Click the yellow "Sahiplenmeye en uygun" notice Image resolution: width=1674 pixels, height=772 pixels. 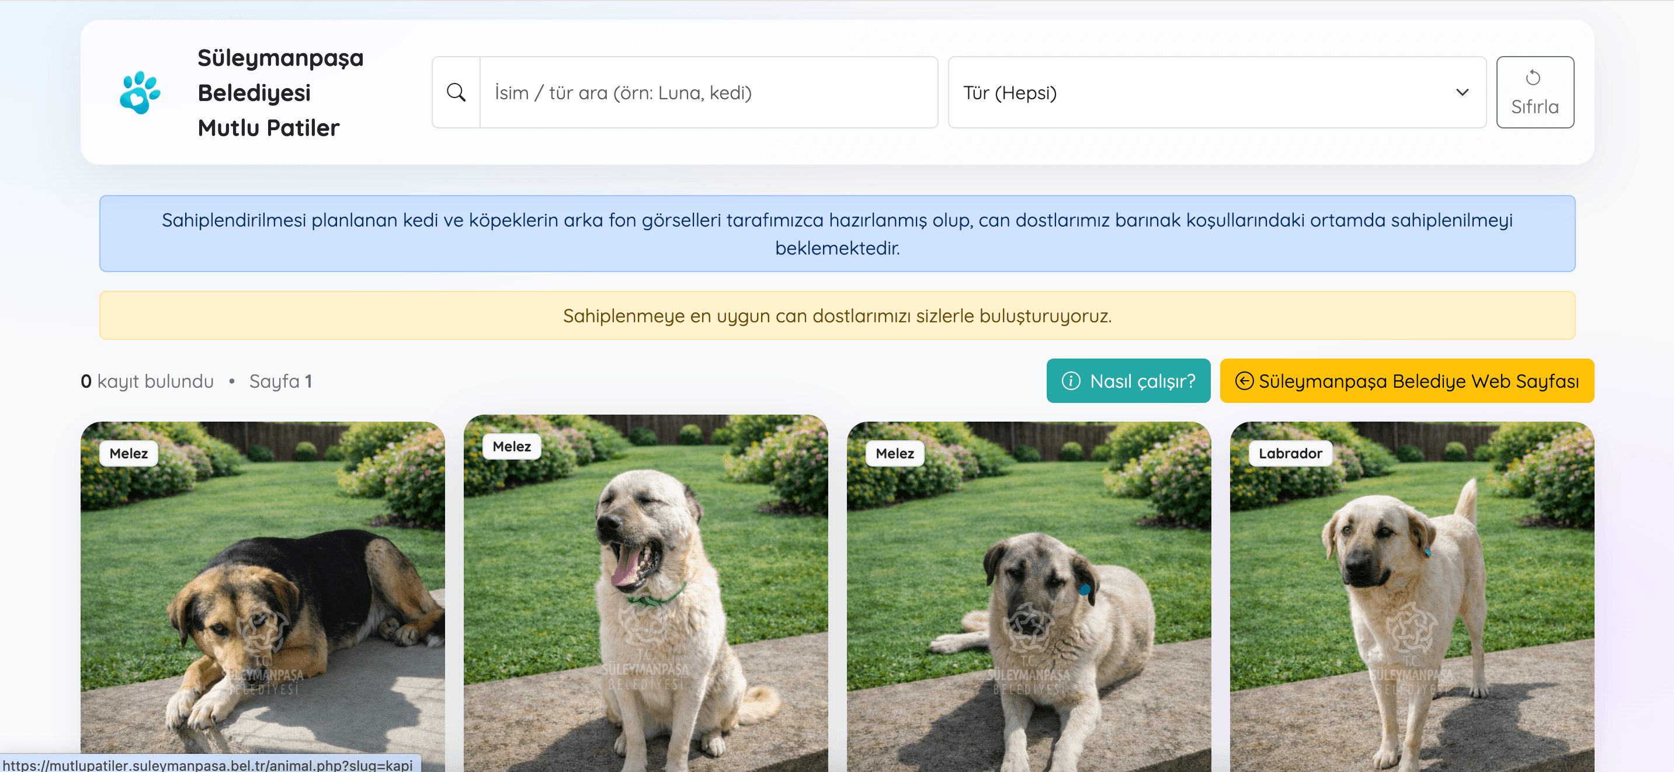[837, 316]
